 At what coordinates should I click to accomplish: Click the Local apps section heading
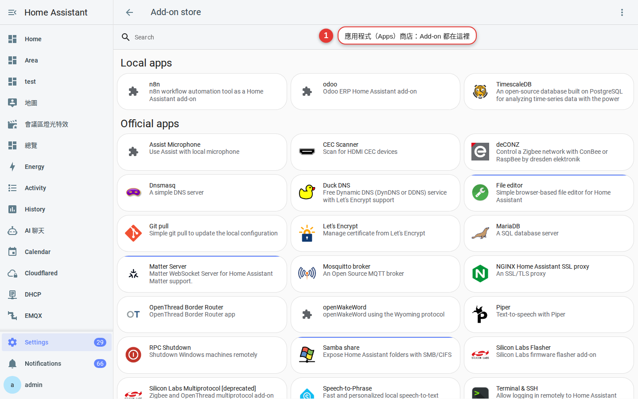click(146, 63)
